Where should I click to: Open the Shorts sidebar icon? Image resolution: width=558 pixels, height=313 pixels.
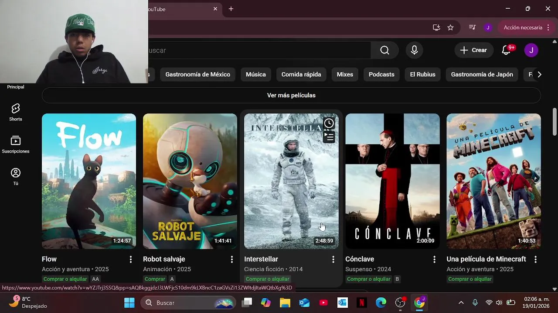[16, 112]
